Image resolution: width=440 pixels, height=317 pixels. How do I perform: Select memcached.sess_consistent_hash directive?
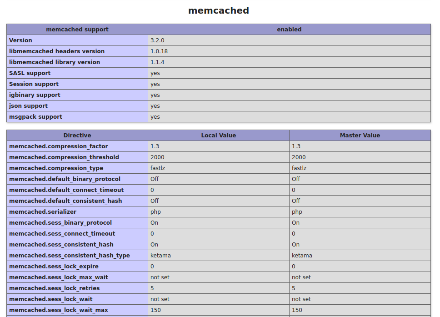point(61,245)
